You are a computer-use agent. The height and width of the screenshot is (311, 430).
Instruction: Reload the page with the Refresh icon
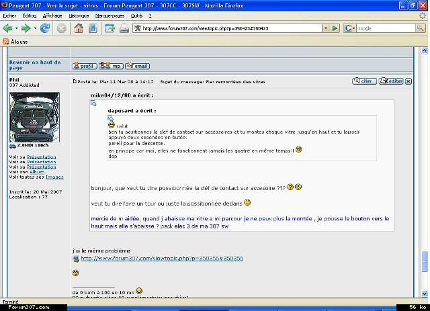point(45,28)
